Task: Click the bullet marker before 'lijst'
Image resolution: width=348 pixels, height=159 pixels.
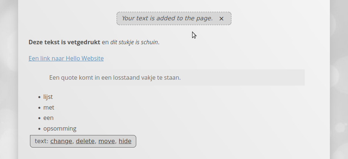Action: [x=39, y=97]
